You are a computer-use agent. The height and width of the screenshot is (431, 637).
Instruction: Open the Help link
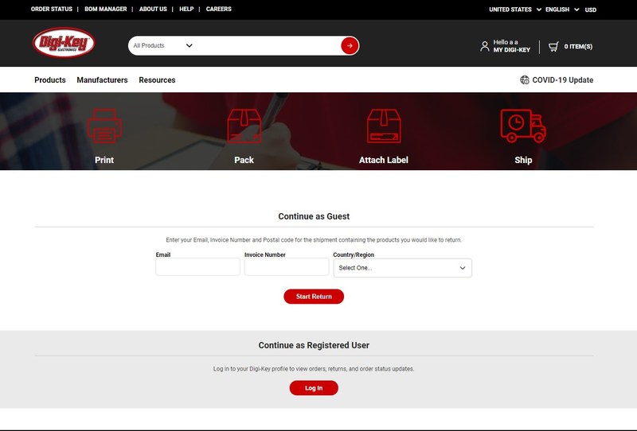click(186, 9)
